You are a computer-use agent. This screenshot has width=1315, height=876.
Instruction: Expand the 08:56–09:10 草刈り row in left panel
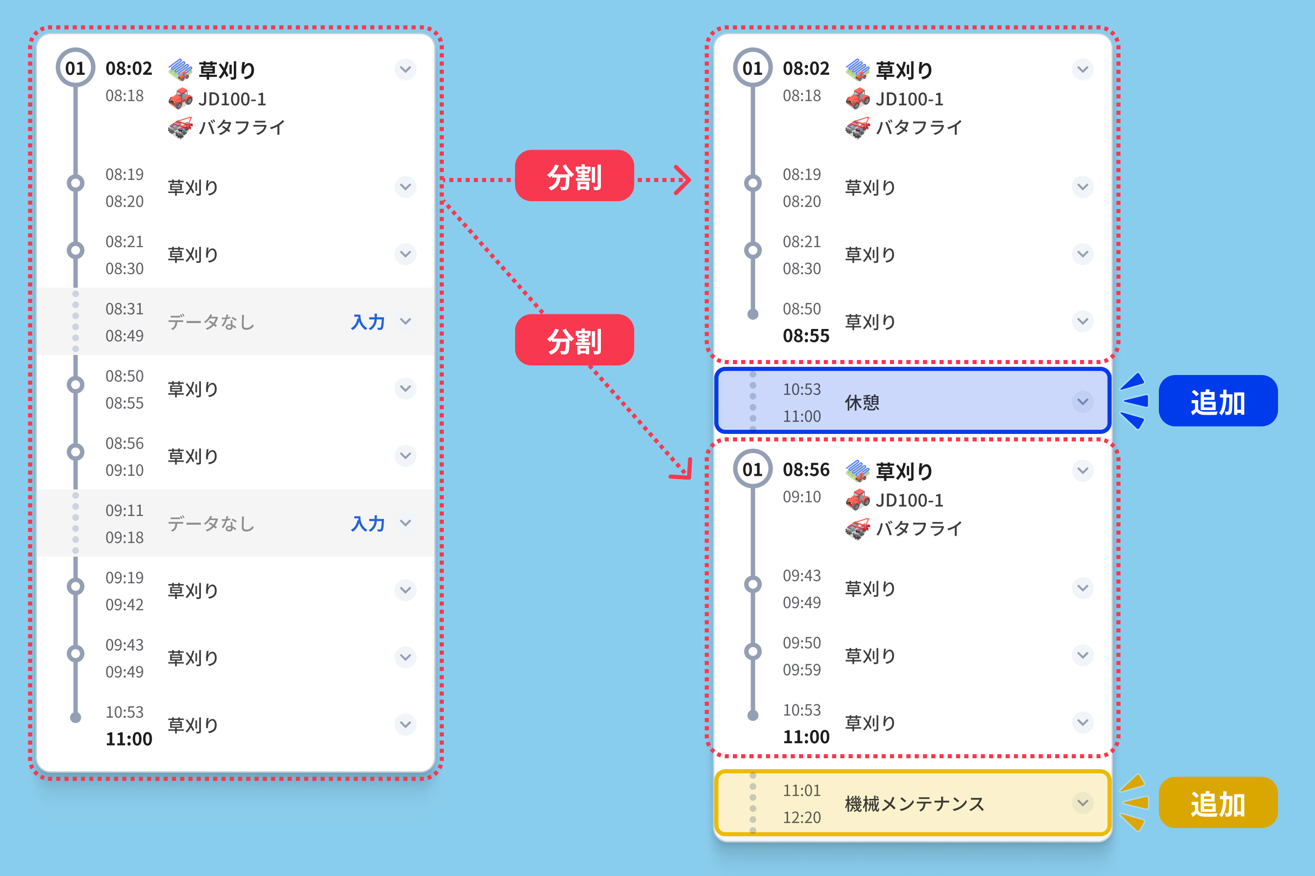[405, 456]
